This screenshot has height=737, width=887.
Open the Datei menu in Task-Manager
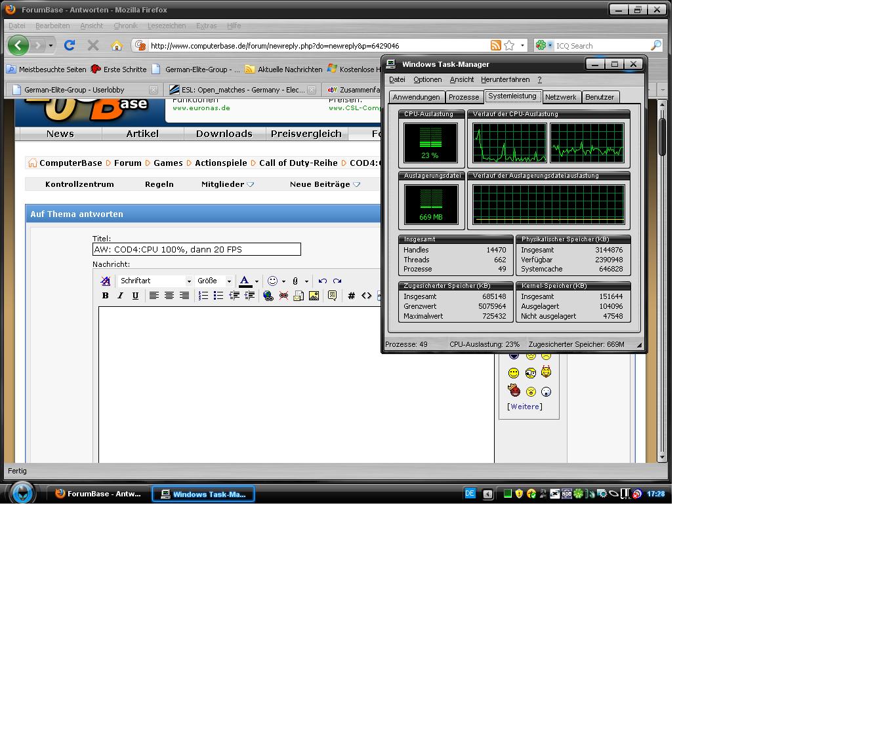[x=397, y=79]
